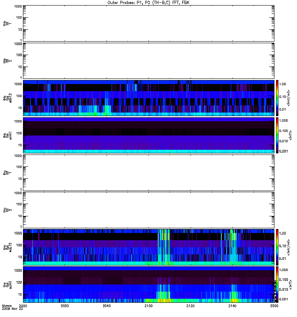This screenshot has height=317, width=297.
Task: Click the '0.001' value on thc scm1 color bar
Action: coord(284,299)
